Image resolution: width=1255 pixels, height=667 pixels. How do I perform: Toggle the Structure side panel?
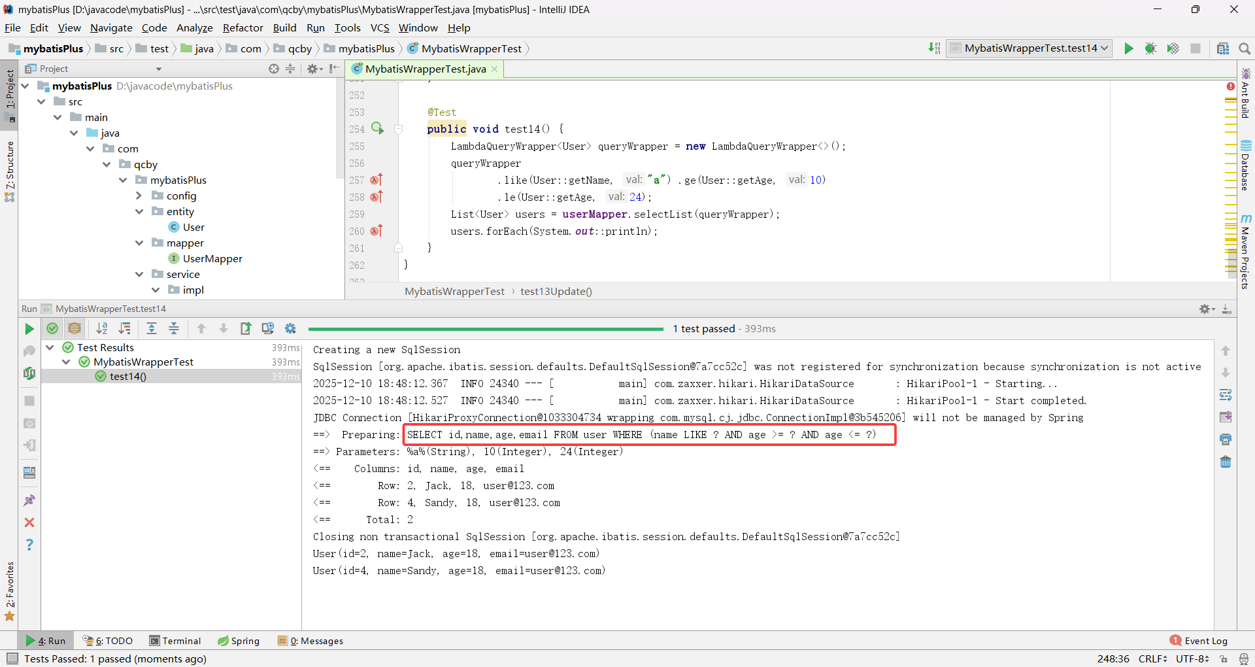click(x=9, y=171)
